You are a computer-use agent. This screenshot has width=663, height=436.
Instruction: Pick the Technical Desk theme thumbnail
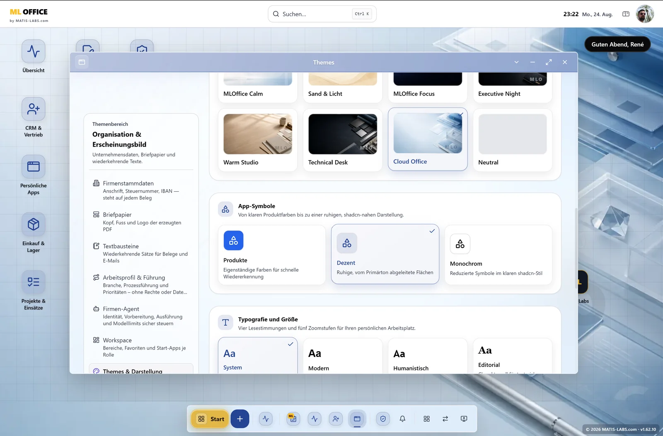pos(343,134)
